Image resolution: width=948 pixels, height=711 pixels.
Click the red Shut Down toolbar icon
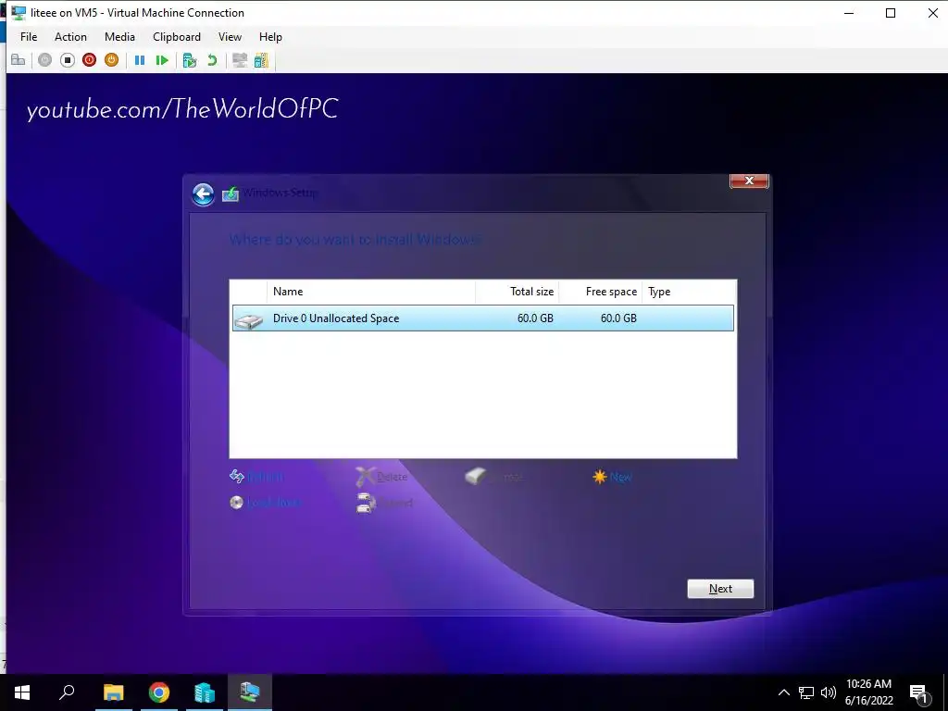pyautogui.click(x=90, y=60)
